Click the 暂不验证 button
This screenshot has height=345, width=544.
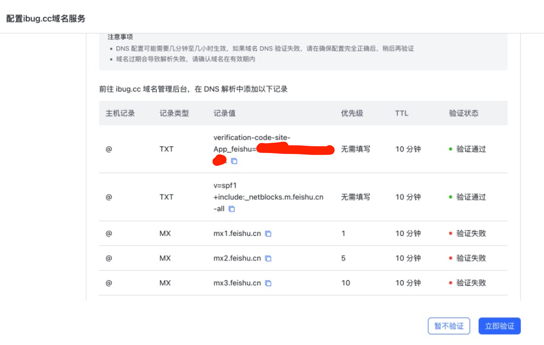(449, 326)
